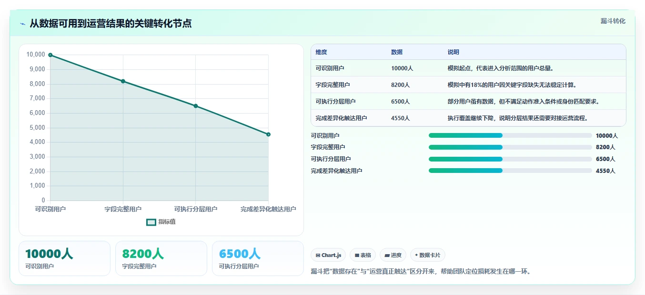Click the 可识别用户 progress bar
The width and height of the screenshot is (645, 295).
[x=510, y=135]
